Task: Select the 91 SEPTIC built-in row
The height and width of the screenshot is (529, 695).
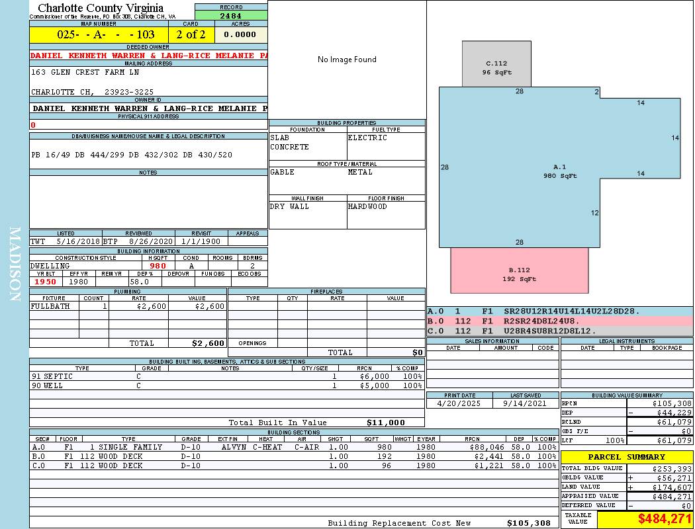Action: [226, 376]
